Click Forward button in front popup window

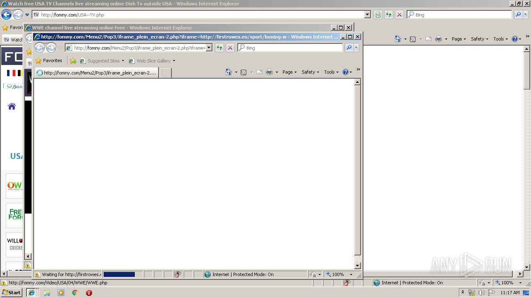pos(51,48)
